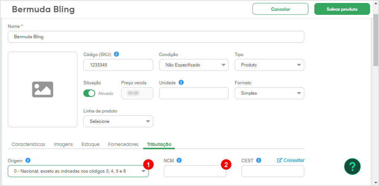Click the Ativado status label

click(x=106, y=93)
